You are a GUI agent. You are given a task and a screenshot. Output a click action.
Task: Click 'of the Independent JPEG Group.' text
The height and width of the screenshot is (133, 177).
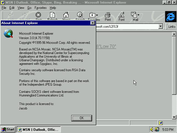(41, 85)
